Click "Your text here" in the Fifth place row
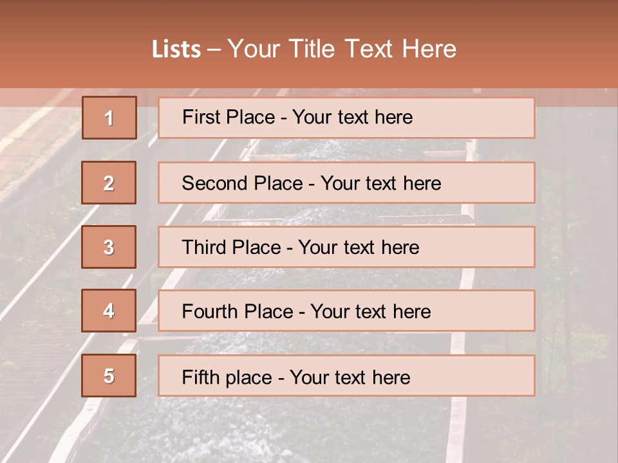Viewport: 618px width, 463px height. tap(350, 377)
